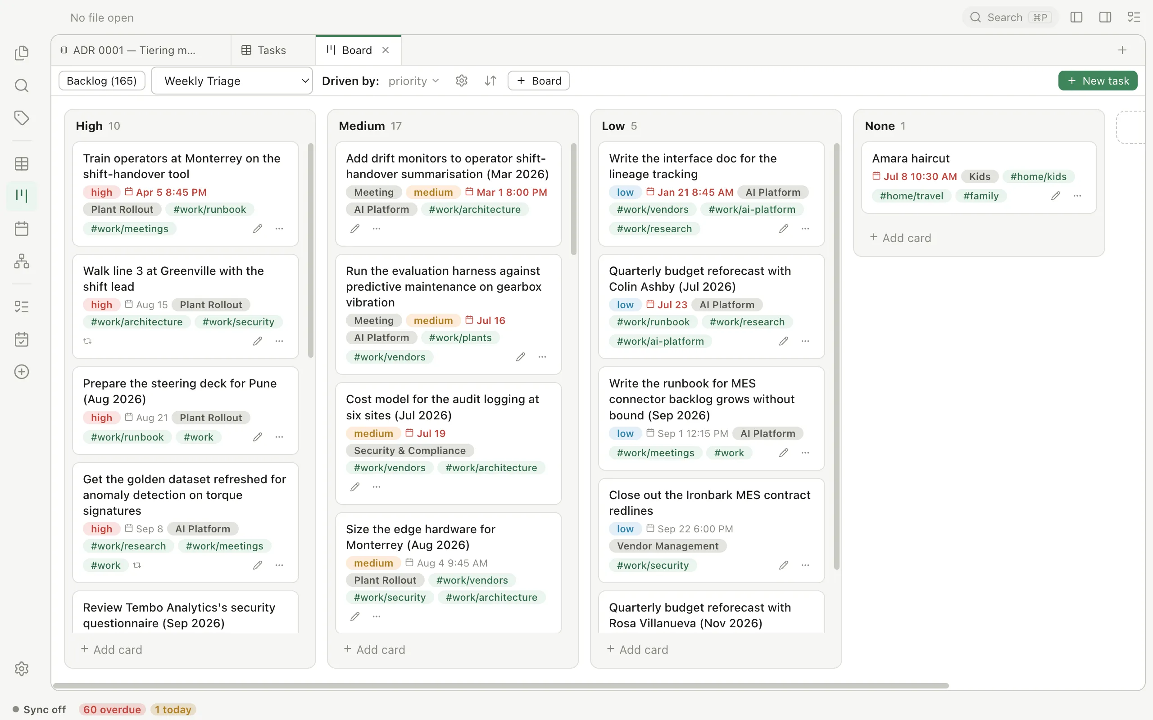Click the High column scrollbar
Screen dimensions: 1153x720
(x=311, y=250)
